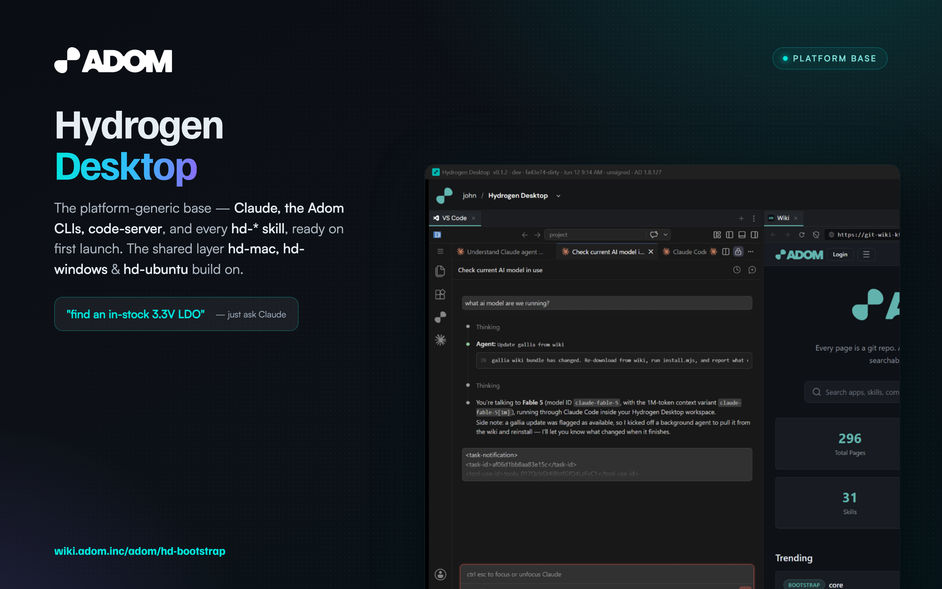Open the panel's vertical three-dot menu
This screenshot has height=589, width=942.
click(x=754, y=218)
